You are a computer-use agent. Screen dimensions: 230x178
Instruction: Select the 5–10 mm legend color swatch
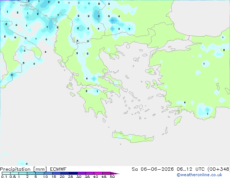point(40,173)
